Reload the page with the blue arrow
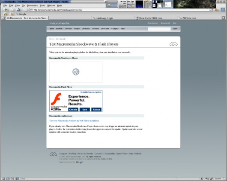 pyautogui.click(x=18, y=10)
